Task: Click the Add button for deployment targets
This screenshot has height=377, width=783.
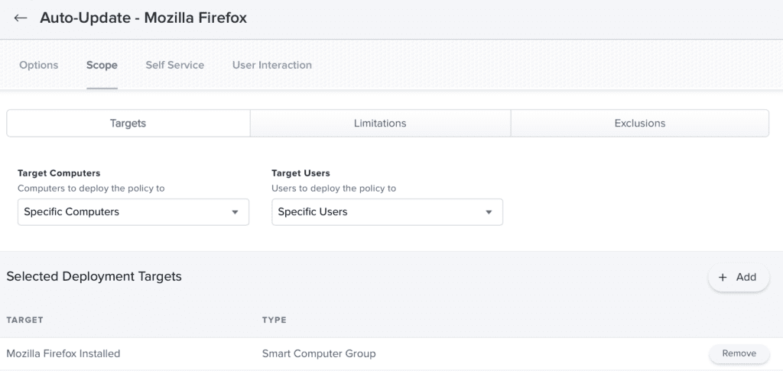Action: (739, 277)
